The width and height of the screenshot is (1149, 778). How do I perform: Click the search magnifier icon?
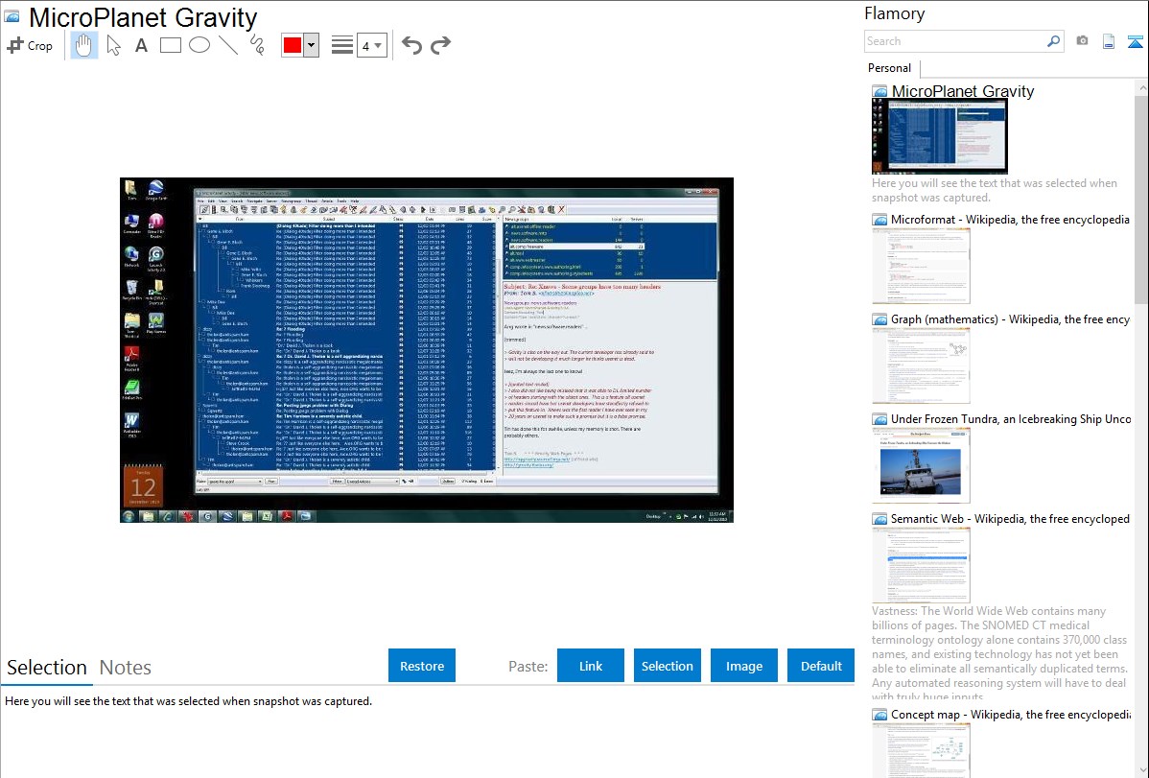[x=1053, y=41]
